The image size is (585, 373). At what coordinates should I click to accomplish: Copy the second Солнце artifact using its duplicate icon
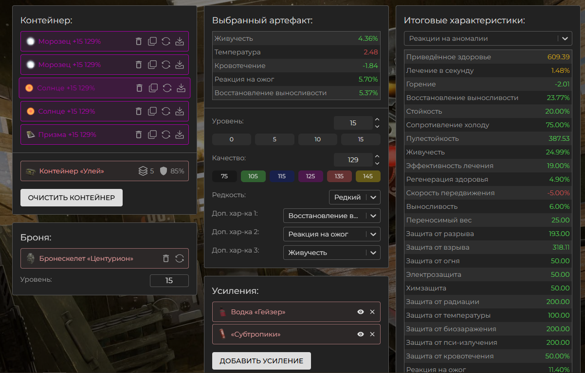click(x=152, y=111)
